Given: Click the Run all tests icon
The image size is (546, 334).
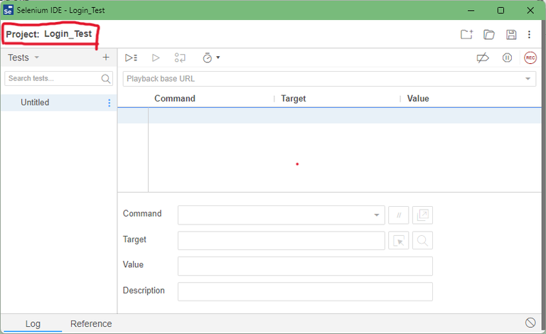Looking at the screenshot, I should point(131,58).
